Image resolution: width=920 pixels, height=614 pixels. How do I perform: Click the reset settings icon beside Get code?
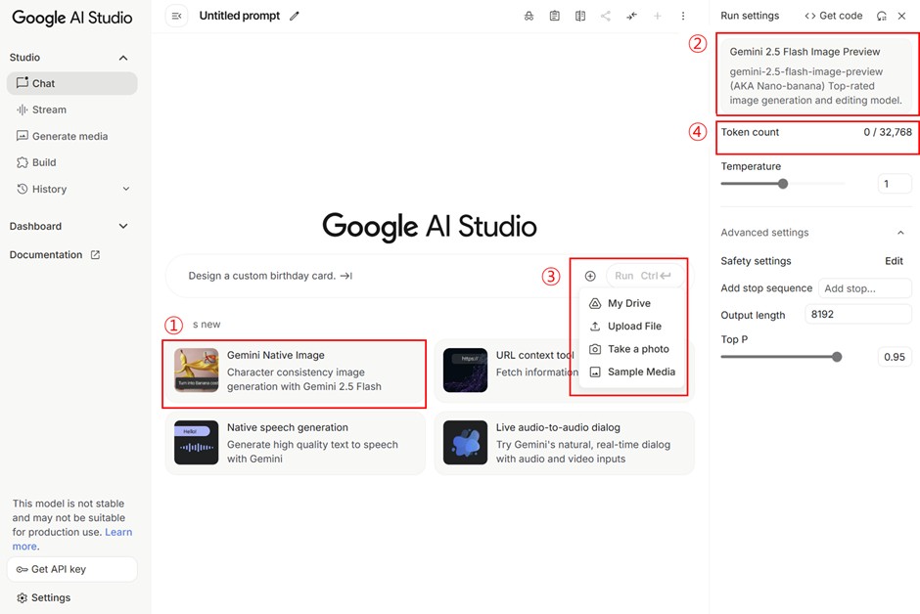(x=881, y=16)
